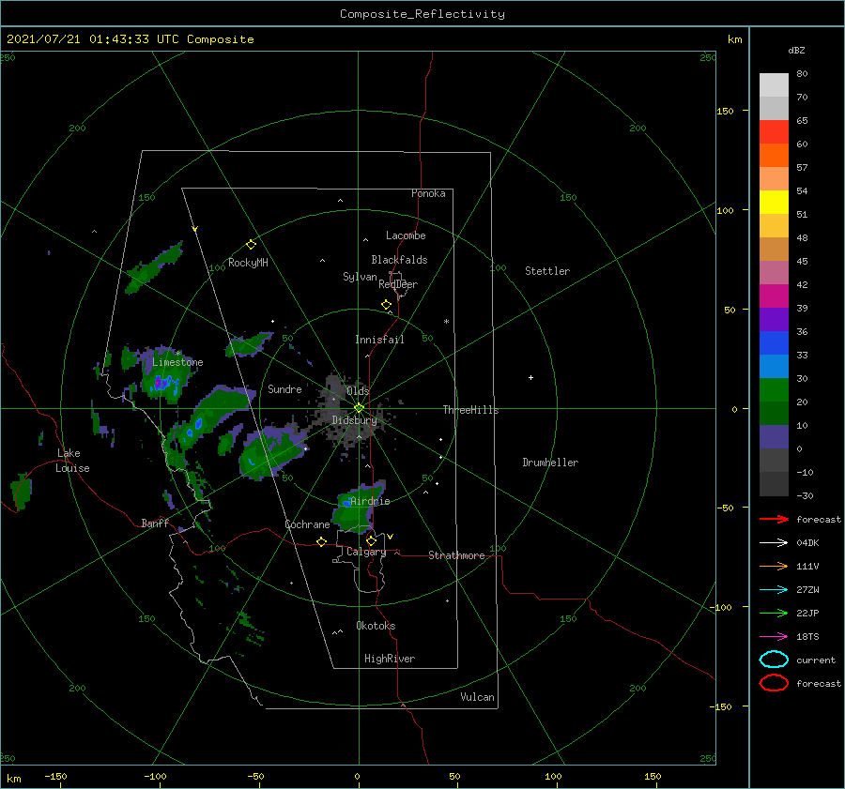Click the Composite_Reflectivity title
Viewport: 845px width, 789px height.
point(422,14)
